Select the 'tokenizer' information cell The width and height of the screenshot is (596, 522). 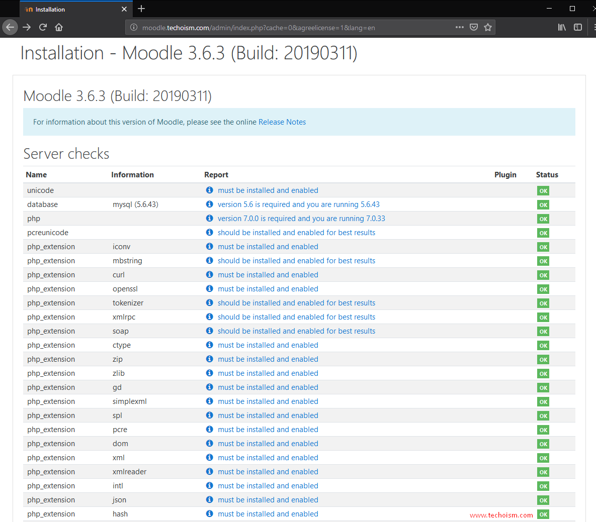click(x=128, y=303)
